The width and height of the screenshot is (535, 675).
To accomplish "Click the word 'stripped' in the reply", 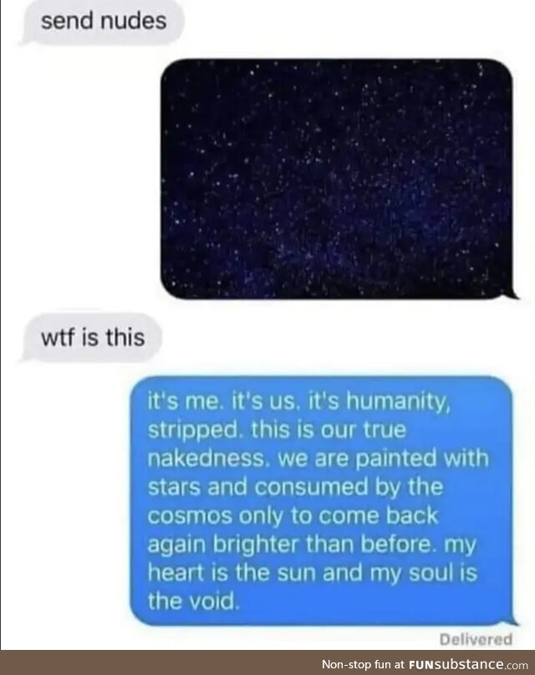I will tap(194, 431).
